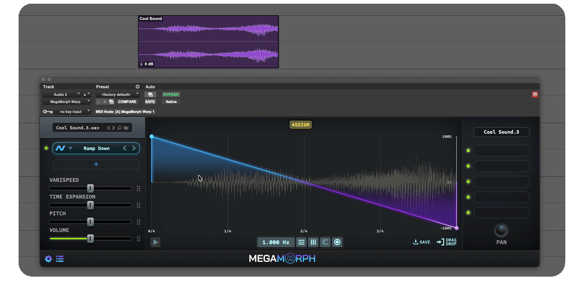Click the vertical grid lines icon
The height and width of the screenshot is (292, 585).
tap(313, 242)
